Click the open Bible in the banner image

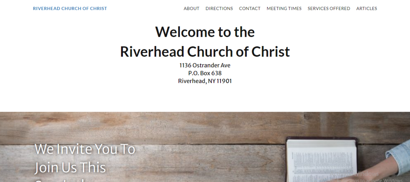(320, 160)
